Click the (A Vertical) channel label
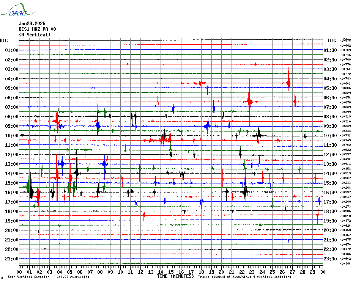The image size is (353, 282). 34,35
